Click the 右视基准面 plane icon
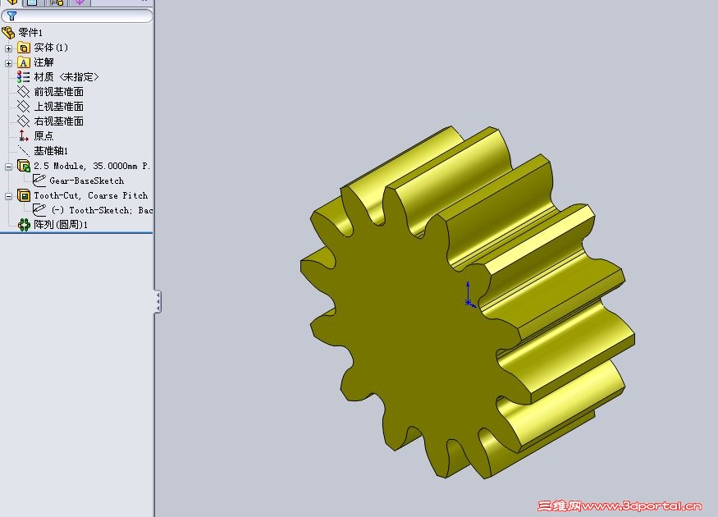 click(23, 121)
